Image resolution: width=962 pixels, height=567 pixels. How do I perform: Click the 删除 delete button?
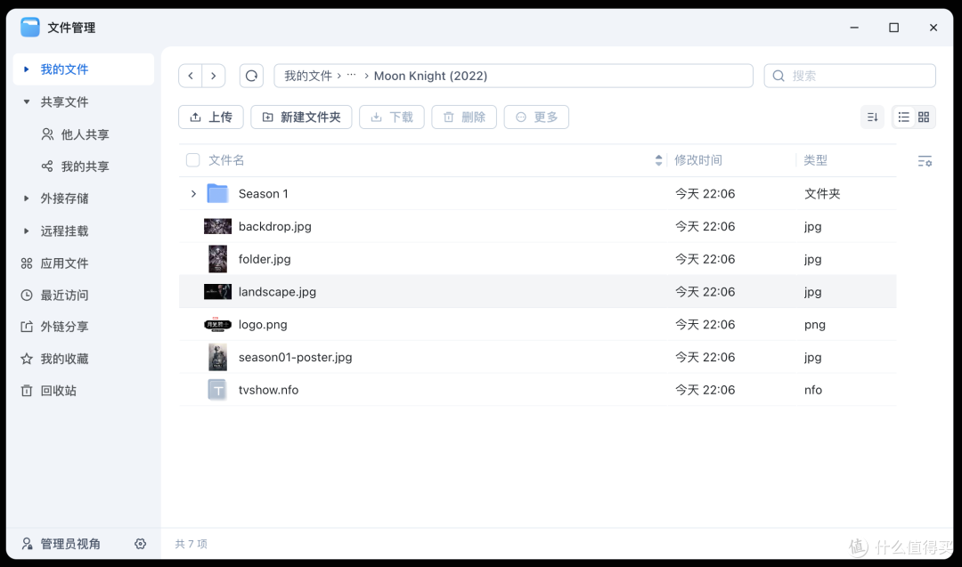464,117
